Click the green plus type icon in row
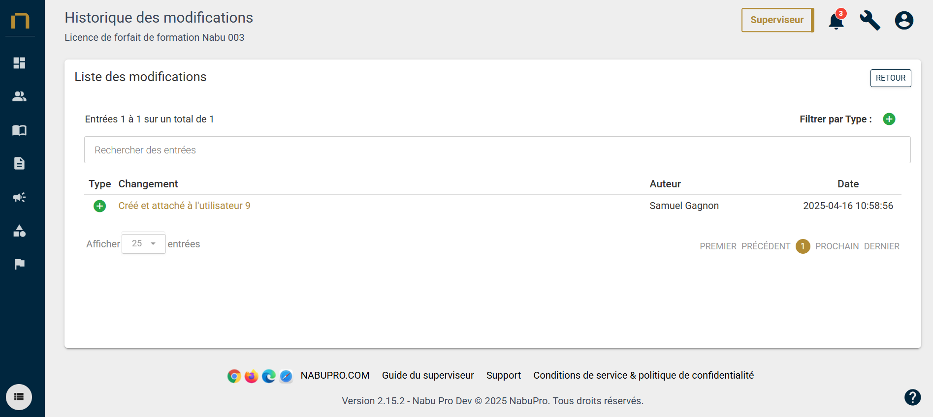Viewport: 933px width, 417px height. point(99,206)
